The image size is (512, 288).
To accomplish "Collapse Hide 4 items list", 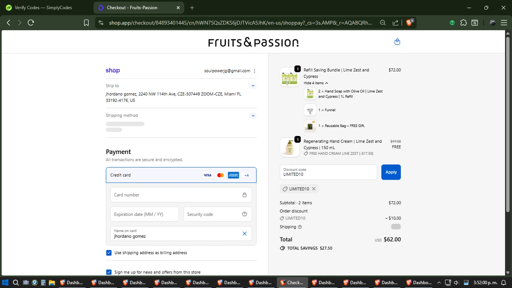I will [316, 83].
